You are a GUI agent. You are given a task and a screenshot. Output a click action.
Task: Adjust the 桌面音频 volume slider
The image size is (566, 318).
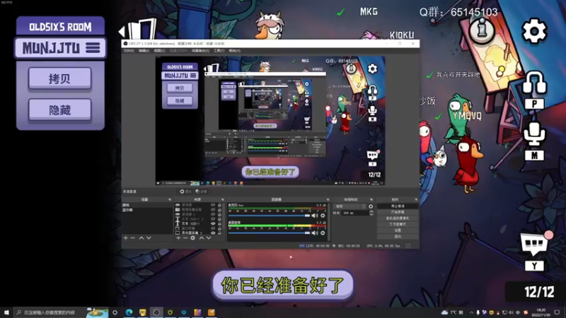[270, 233]
